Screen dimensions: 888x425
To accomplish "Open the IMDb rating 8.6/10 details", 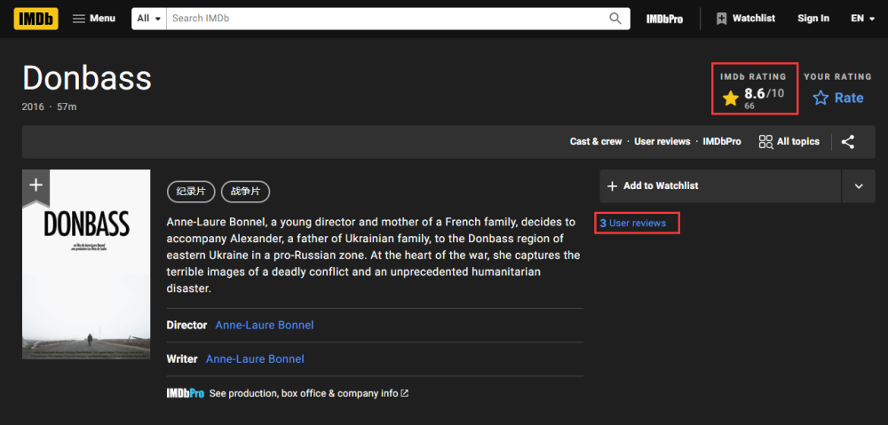I will 754,98.
